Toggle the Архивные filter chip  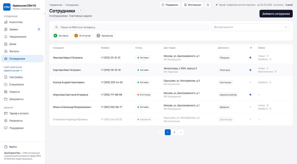point(105,36)
